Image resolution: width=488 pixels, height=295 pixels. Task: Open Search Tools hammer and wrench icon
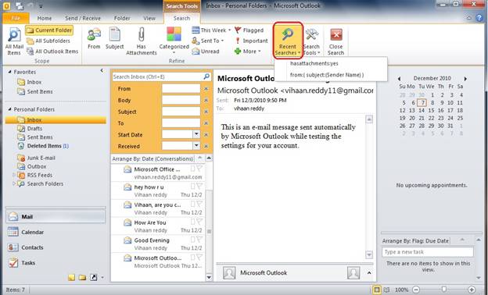311,34
